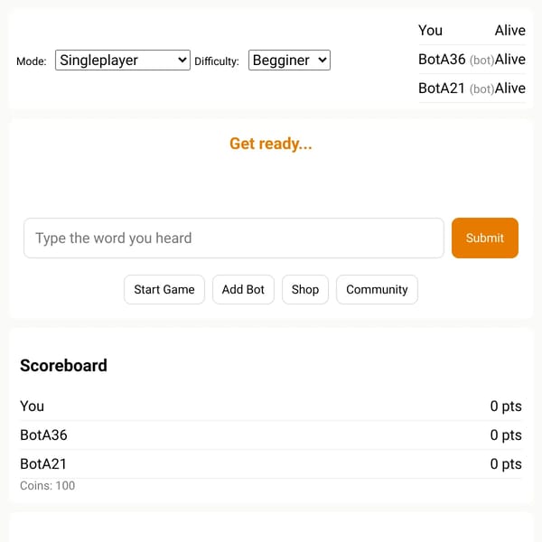Click the 'Get ready...' status message

(x=271, y=144)
